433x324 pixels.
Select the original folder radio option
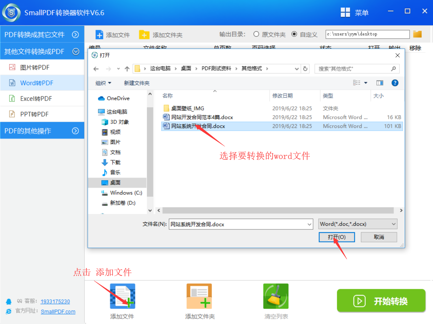(256, 34)
